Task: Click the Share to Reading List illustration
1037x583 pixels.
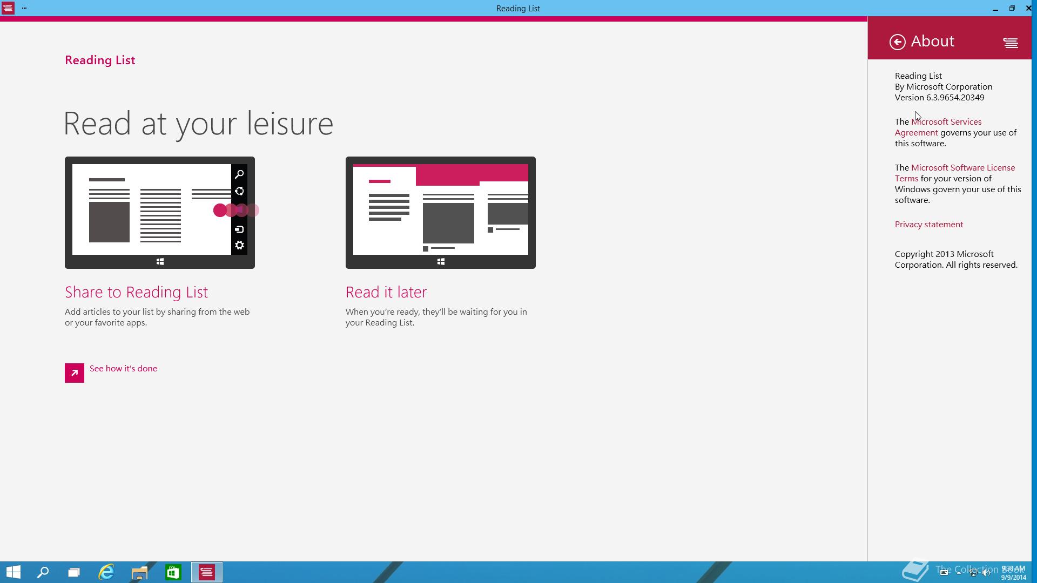Action: [x=160, y=213]
